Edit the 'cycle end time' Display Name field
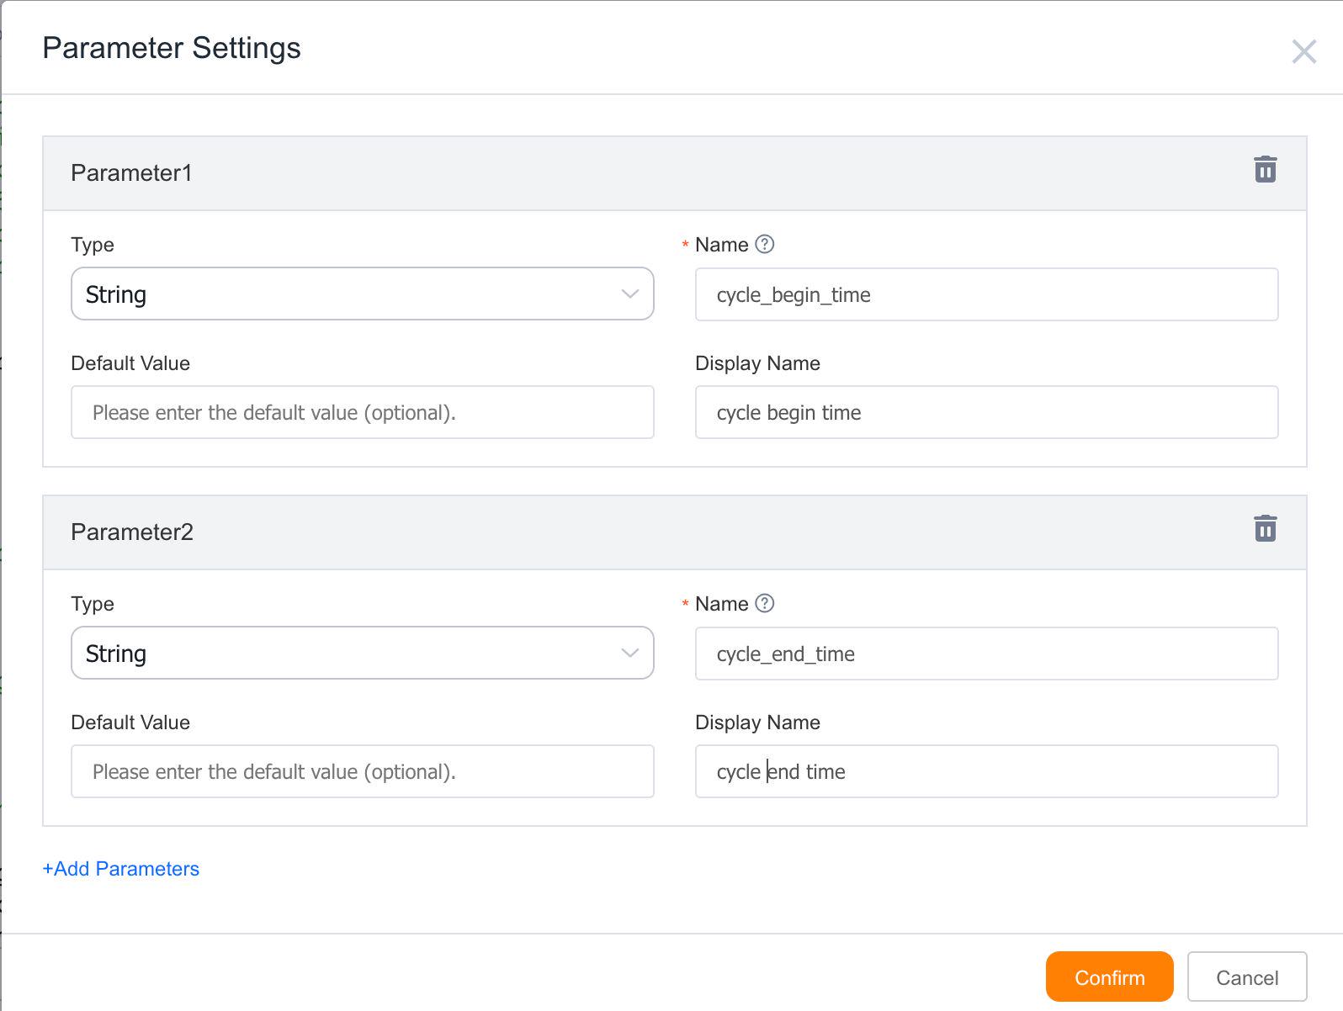1343x1011 pixels. pyautogui.click(x=986, y=771)
